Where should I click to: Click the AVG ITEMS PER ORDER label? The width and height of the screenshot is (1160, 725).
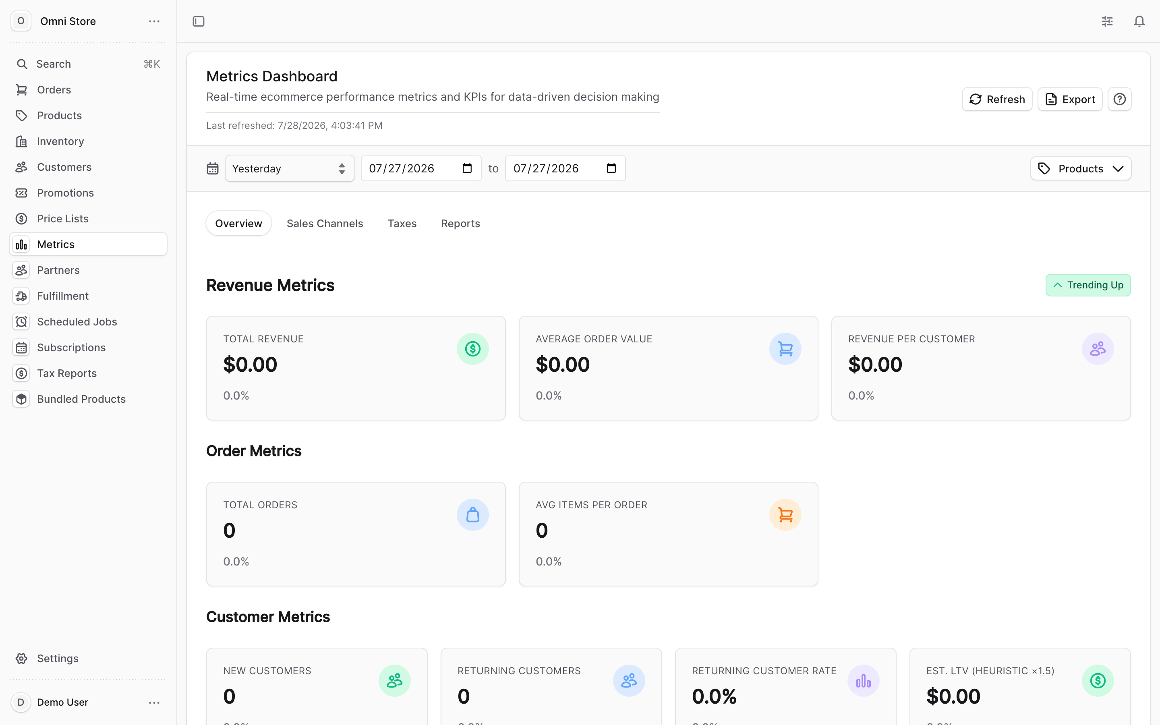pos(591,505)
